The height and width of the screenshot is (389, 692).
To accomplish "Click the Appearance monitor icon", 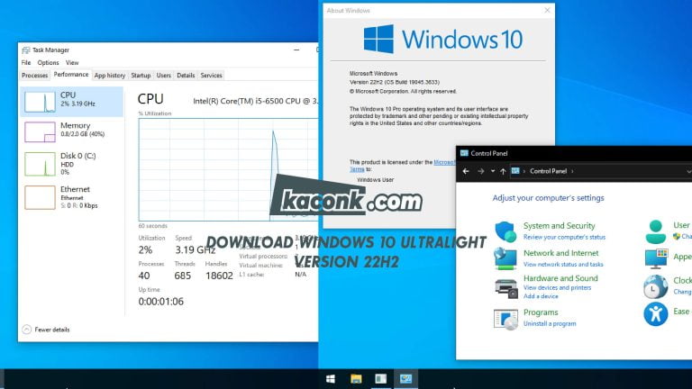I will [656, 259].
